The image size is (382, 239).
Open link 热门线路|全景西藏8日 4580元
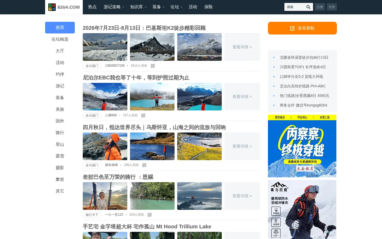tap(305, 96)
